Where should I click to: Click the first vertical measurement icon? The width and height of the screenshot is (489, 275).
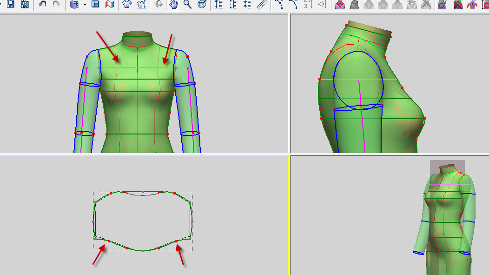(218, 4)
